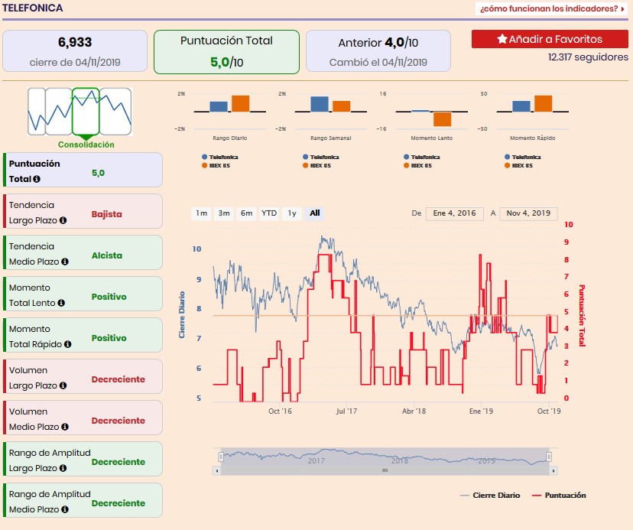Click Decreciente value for Rango Amplitud Largo Plazo
Viewport: 633px width, 530px height.
pos(118,462)
